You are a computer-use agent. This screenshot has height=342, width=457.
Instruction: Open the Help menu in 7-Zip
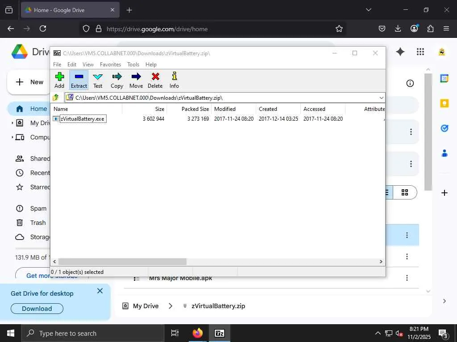(x=151, y=65)
